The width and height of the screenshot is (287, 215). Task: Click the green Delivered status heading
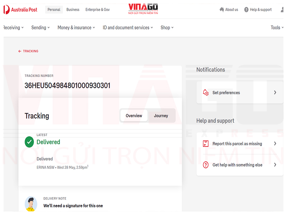point(48,142)
